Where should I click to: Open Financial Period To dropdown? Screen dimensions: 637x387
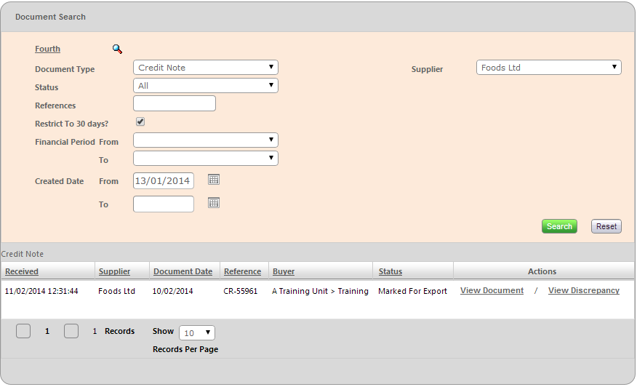click(205, 159)
